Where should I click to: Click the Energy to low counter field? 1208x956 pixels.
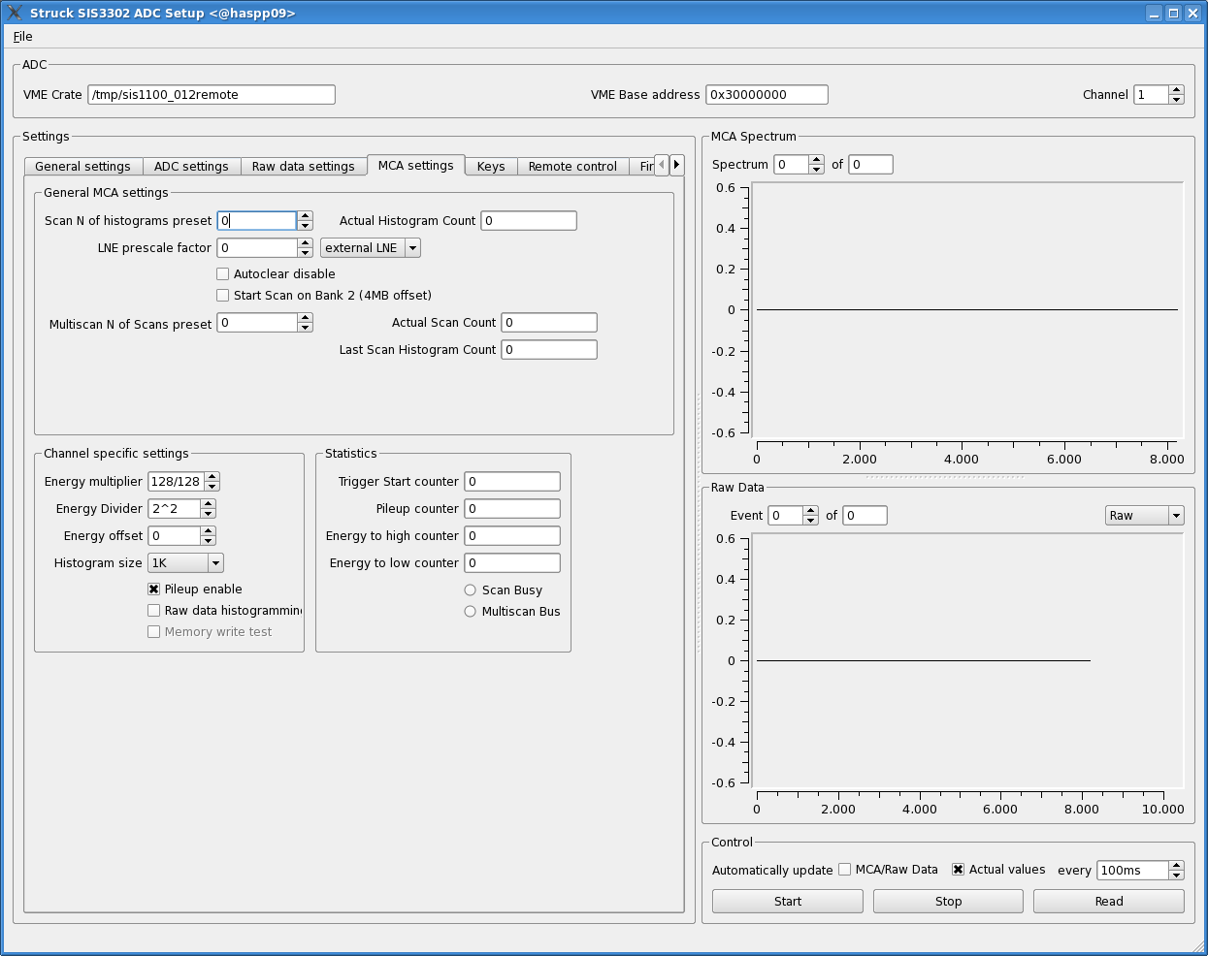512,563
